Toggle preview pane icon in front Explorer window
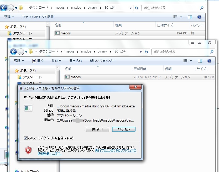 point(200,61)
